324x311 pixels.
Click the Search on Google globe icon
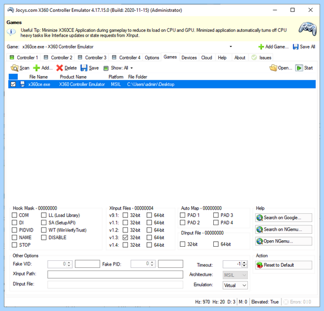click(x=260, y=218)
